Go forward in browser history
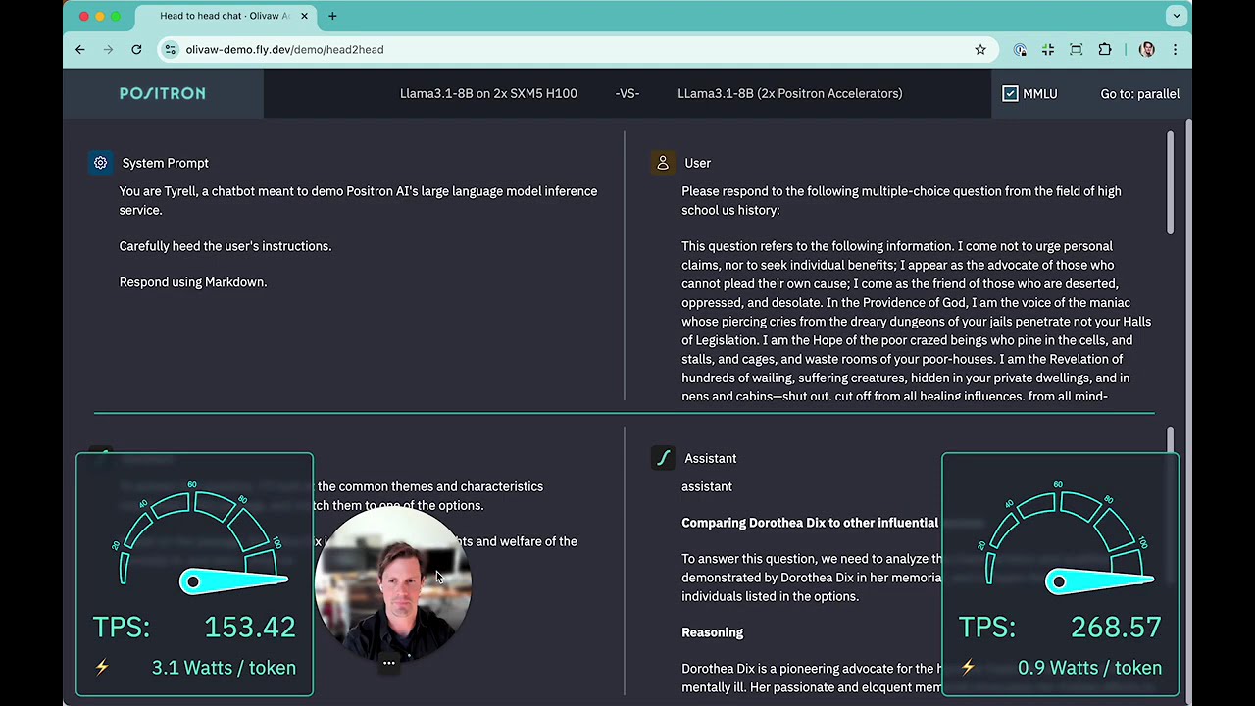Image resolution: width=1255 pixels, height=706 pixels. coord(108,49)
